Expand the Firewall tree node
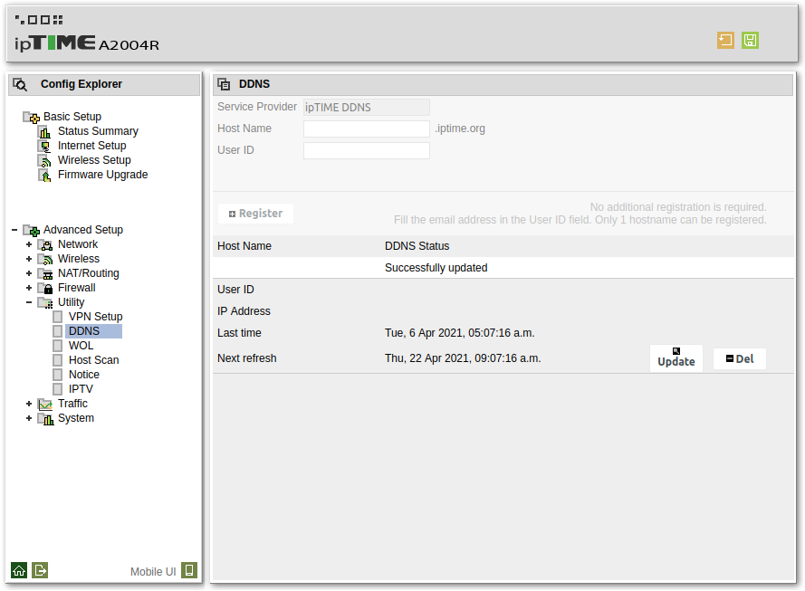Image resolution: width=805 pixels, height=591 pixels. pos(29,288)
